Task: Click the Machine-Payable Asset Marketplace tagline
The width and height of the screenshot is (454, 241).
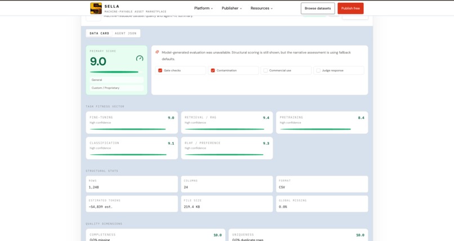Action: pos(136,12)
